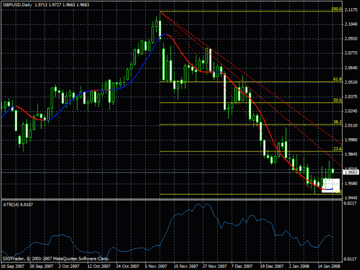
Task: Click the 7 Dec 2007 date label
Action: (x=242, y=266)
